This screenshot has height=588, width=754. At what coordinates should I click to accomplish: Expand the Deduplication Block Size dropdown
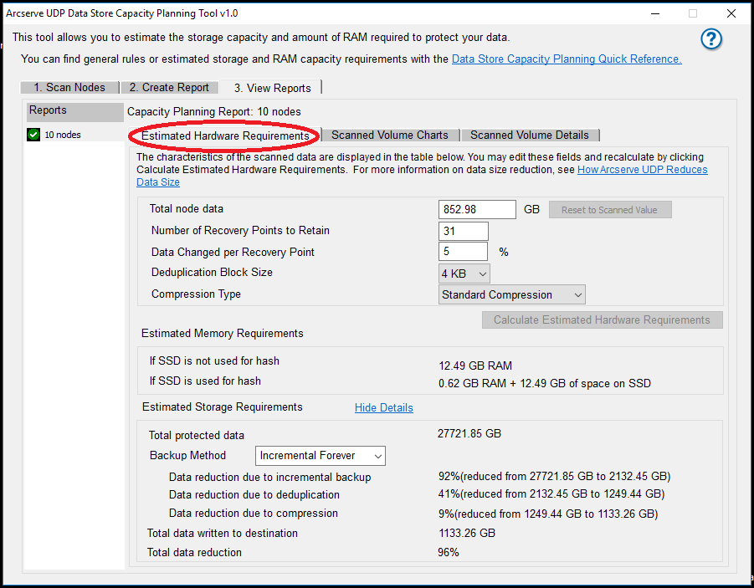tap(464, 274)
